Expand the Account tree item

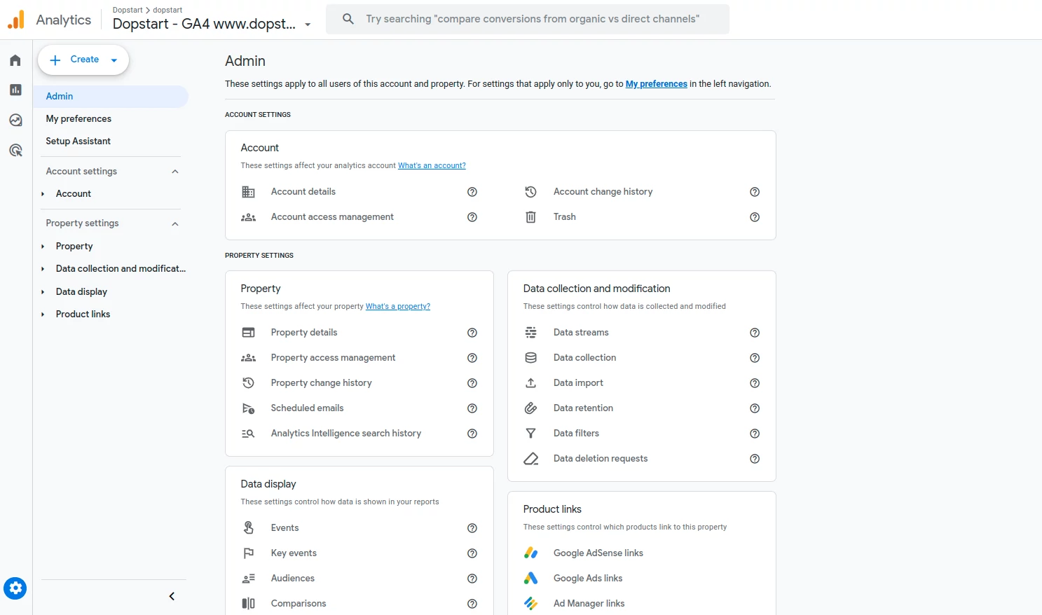[43, 194]
